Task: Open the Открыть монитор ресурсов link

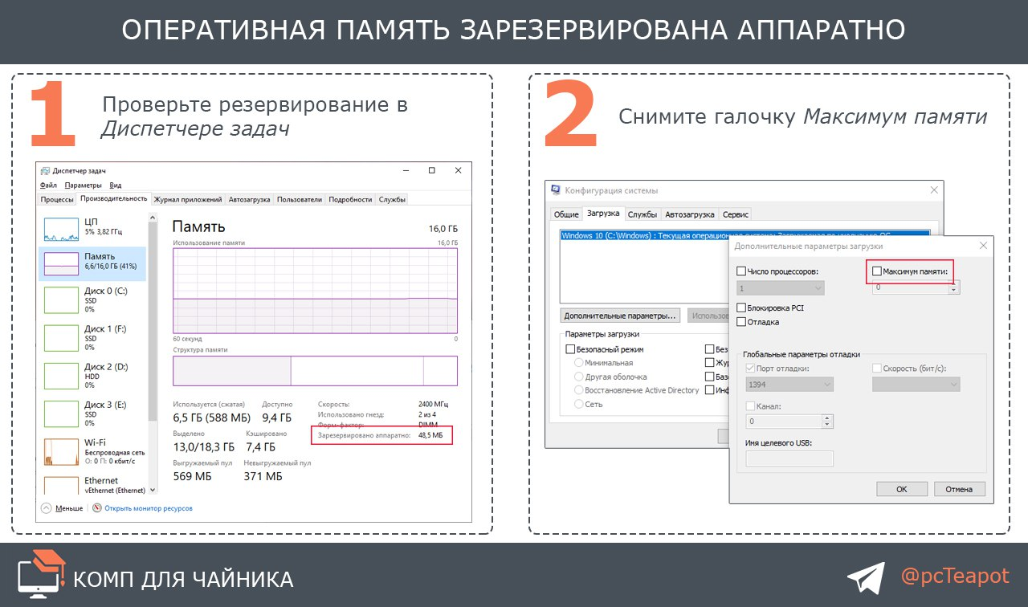Action: click(149, 508)
